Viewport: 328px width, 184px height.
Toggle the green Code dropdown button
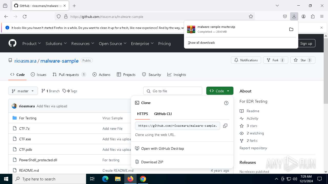[x=220, y=91]
